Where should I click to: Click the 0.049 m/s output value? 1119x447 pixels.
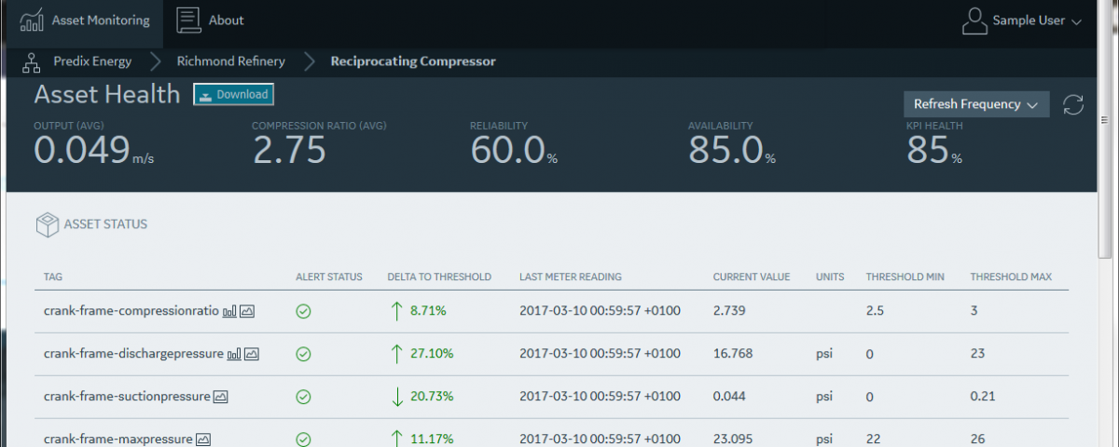pos(94,150)
